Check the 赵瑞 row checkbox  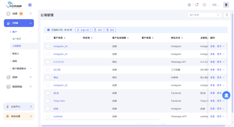(x=48, y=109)
